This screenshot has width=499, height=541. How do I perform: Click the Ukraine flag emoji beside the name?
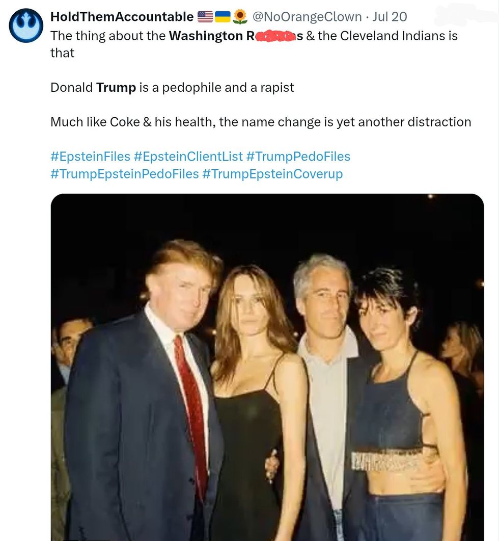tap(222, 17)
